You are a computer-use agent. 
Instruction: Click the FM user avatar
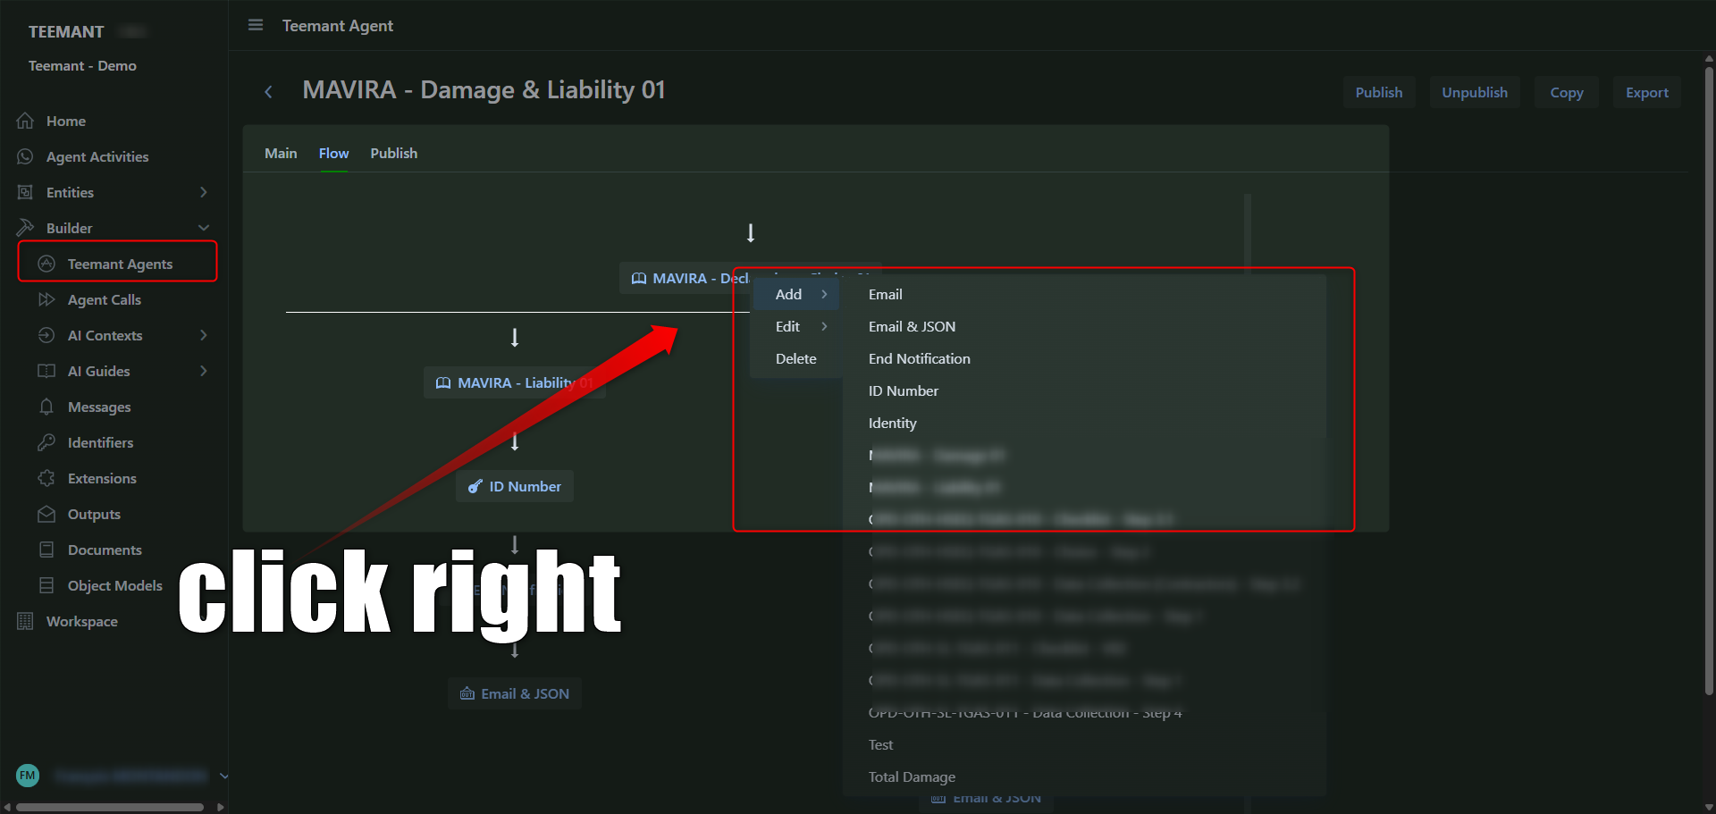pyautogui.click(x=28, y=776)
